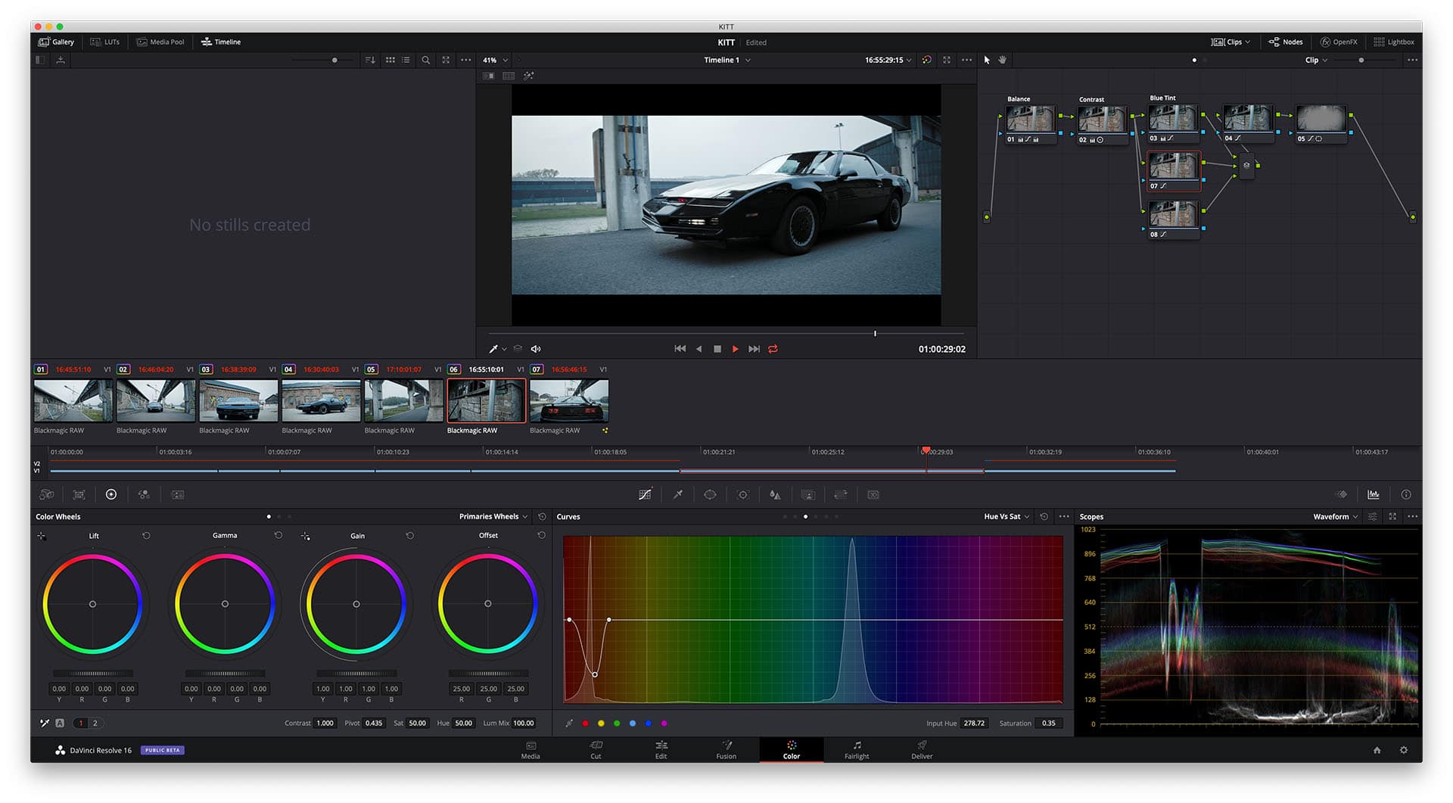Open the Color Match palette
Image resolution: width=1453 pixels, height=803 pixels.
79,494
